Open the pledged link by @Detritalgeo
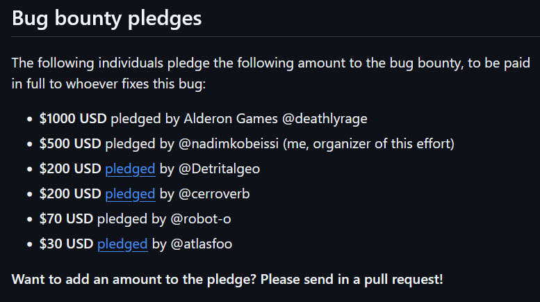The width and height of the screenshot is (540, 302). click(130, 168)
